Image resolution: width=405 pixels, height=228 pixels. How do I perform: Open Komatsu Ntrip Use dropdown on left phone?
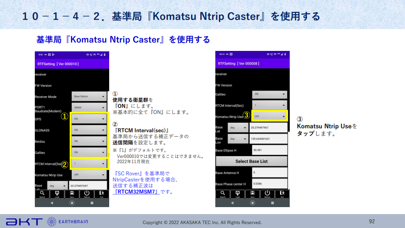pos(89,175)
